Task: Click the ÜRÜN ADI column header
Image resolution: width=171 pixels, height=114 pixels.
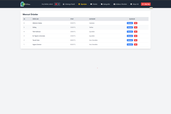Action: point(36,19)
